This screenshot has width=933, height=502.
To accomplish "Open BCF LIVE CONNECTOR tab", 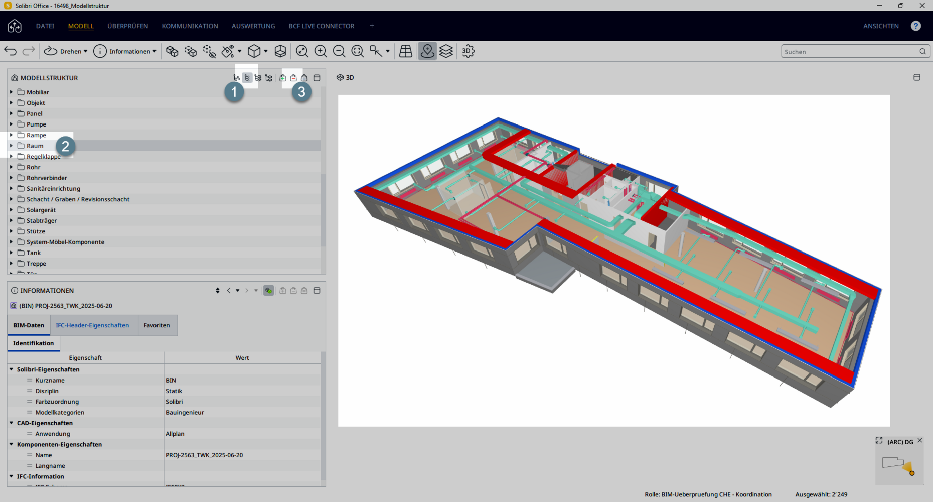I will pos(322,26).
